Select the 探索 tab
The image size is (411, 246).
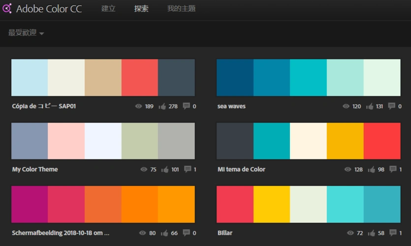coord(141,9)
